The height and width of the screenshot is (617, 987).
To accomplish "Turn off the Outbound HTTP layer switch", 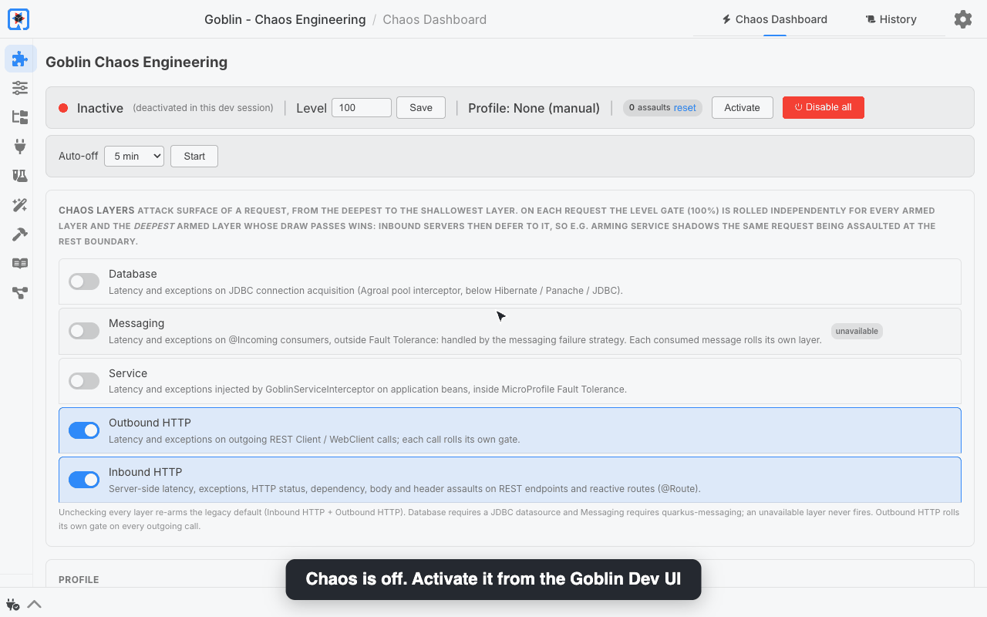I will (84, 430).
